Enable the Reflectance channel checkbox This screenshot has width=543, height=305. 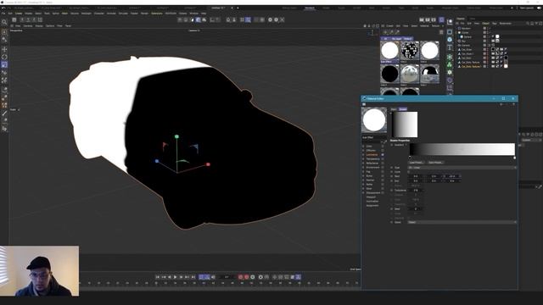383,164
